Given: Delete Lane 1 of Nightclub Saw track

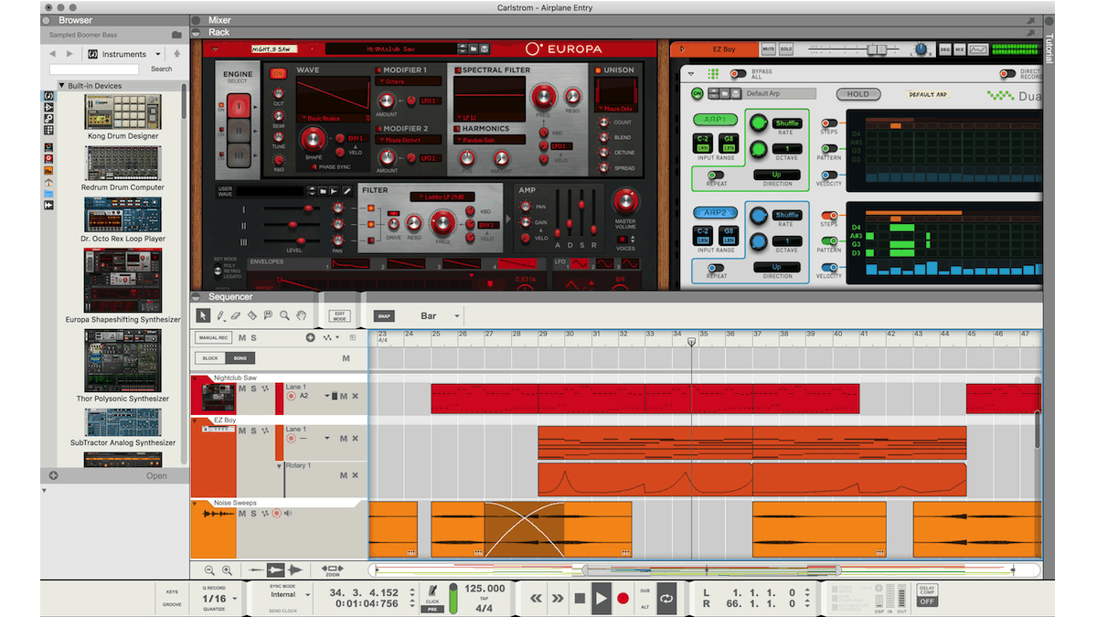Looking at the screenshot, I should tap(356, 396).
